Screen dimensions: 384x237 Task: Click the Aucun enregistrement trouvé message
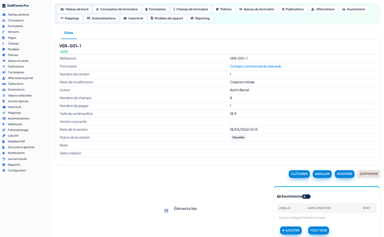(x=302, y=218)
